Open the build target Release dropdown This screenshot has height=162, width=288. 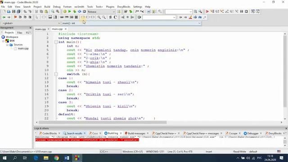(x=101, y=12)
